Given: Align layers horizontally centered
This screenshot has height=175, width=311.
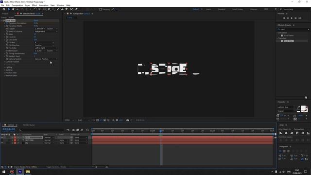Looking at the screenshot, I should pyautogui.click(x=286, y=133).
